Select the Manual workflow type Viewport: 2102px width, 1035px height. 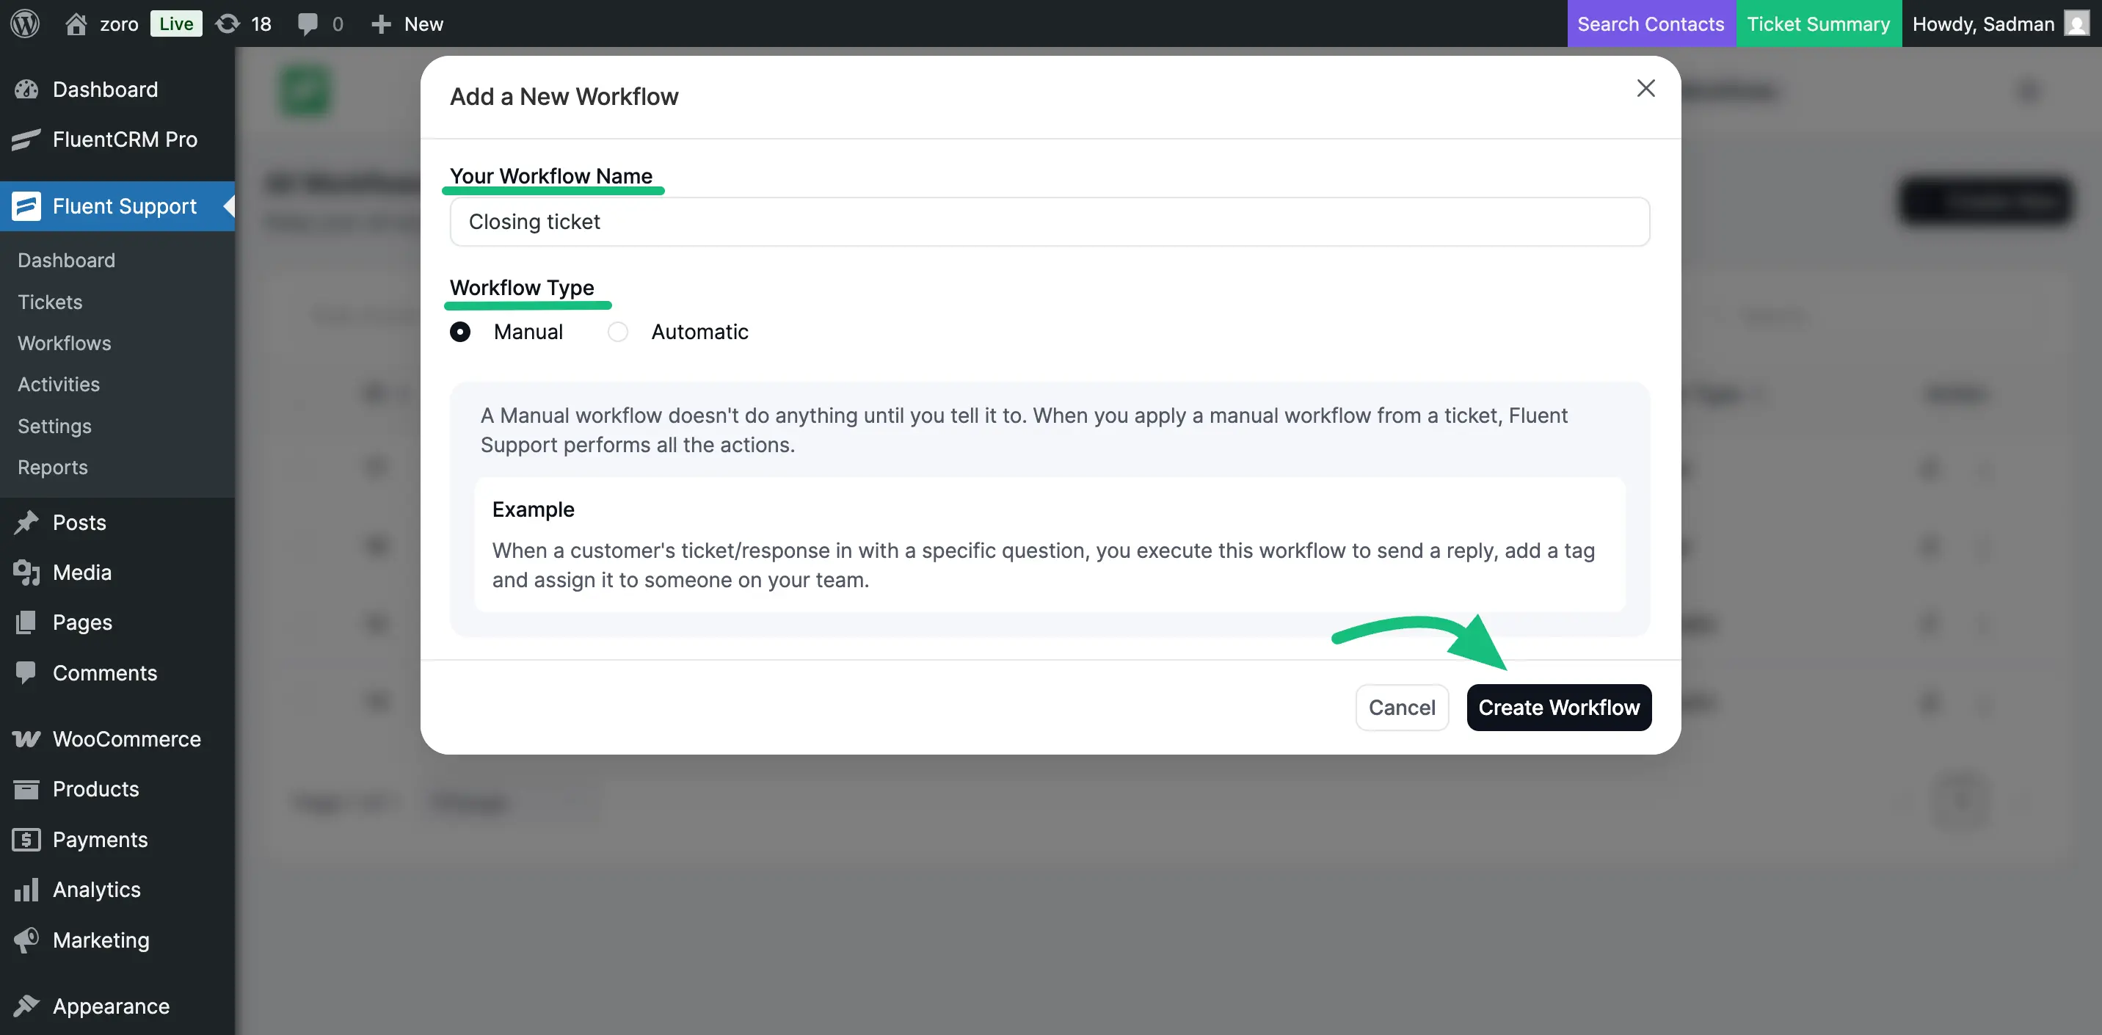click(x=460, y=331)
